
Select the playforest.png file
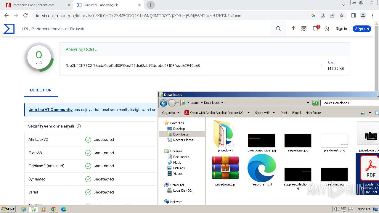tap(334, 142)
